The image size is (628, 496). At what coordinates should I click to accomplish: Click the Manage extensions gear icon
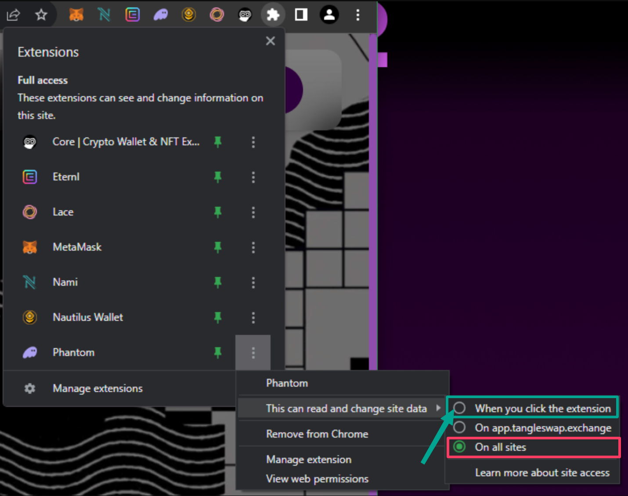30,388
